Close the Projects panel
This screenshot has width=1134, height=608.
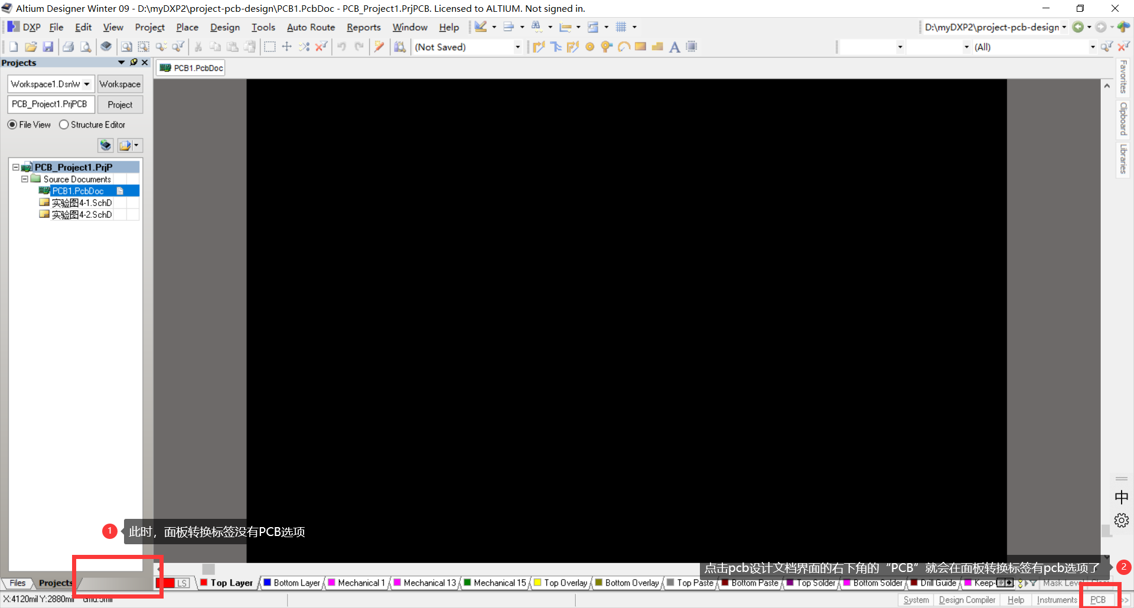click(x=145, y=63)
